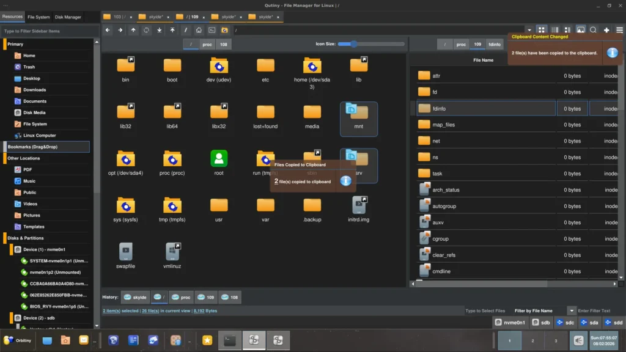Collapse the Device (1) nvme0n1 tree
The image size is (626, 352).
(11, 249)
